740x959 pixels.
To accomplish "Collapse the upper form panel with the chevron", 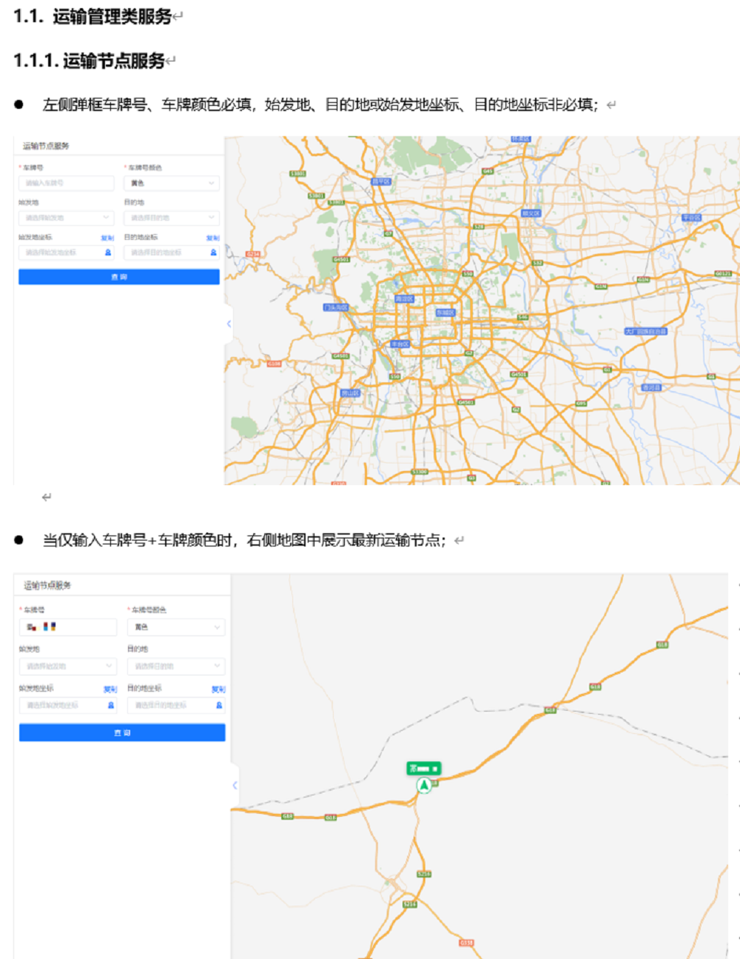I will pos(229,324).
